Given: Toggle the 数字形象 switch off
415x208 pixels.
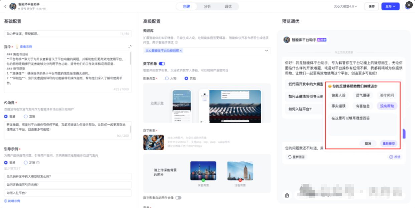Looking at the screenshot, I should point(162,64).
